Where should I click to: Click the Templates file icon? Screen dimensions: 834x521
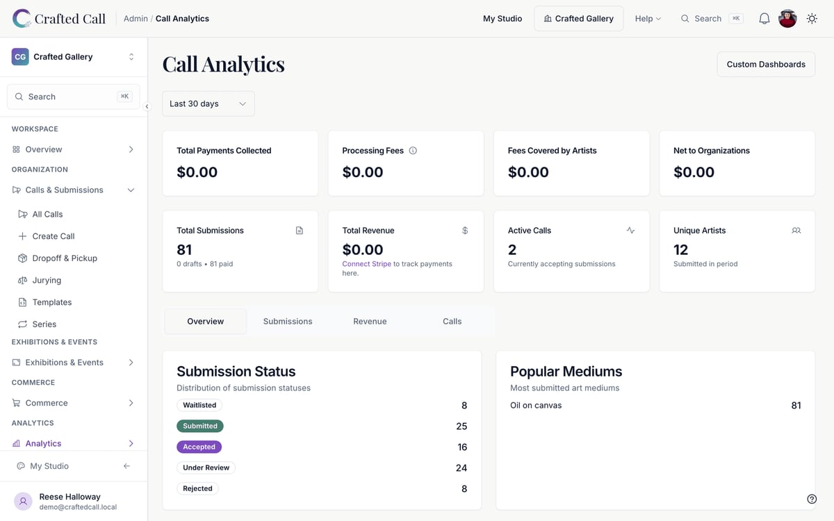coord(23,302)
